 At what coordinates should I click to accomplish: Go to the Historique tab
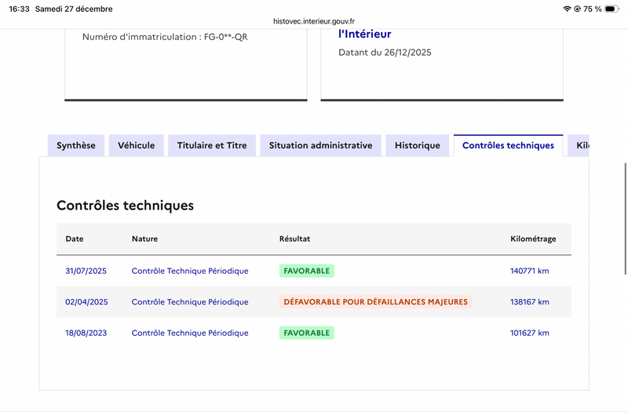tap(418, 145)
